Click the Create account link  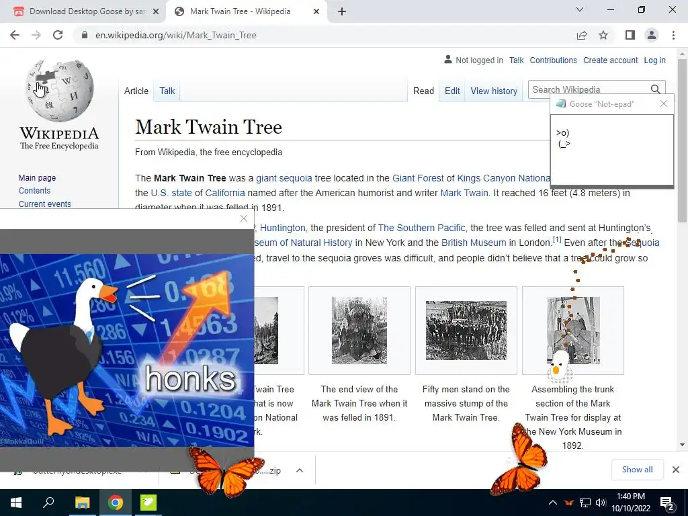610,60
